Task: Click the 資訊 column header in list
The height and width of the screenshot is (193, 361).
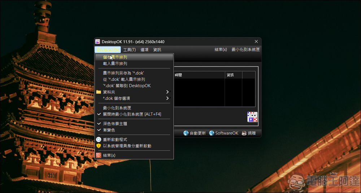Action: 234,75
